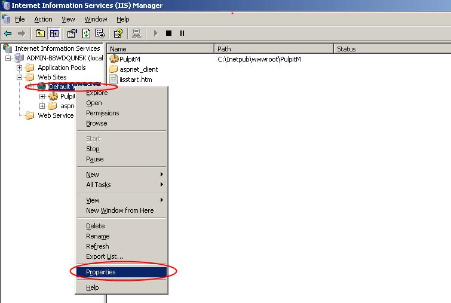
Task: Choose Permissions from the context menu
Action: coord(122,113)
